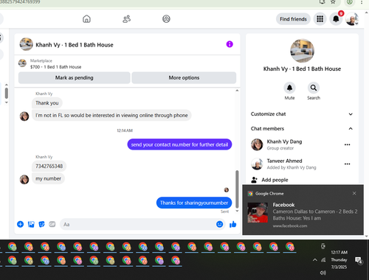
Task: Open more actions plus icon in composer
Action: (x=21, y=224)
